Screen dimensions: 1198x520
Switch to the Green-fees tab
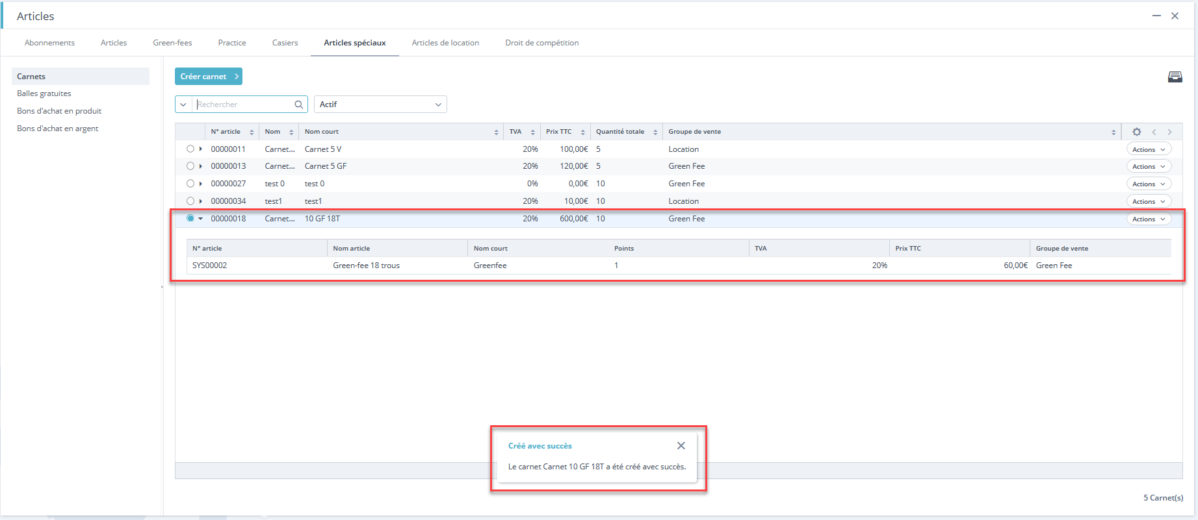[x=172, y=43]
